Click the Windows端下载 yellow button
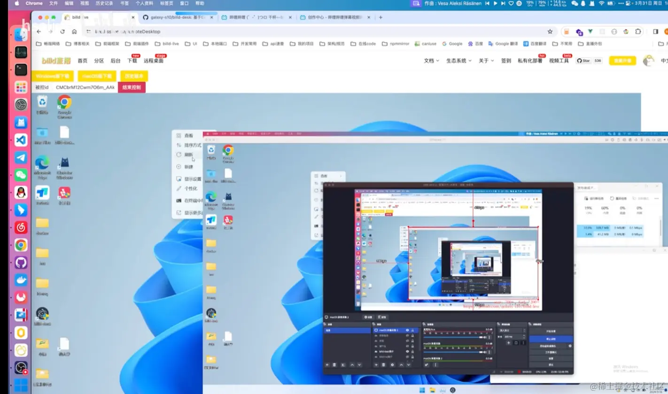The image size is (668, 394). 53,76
